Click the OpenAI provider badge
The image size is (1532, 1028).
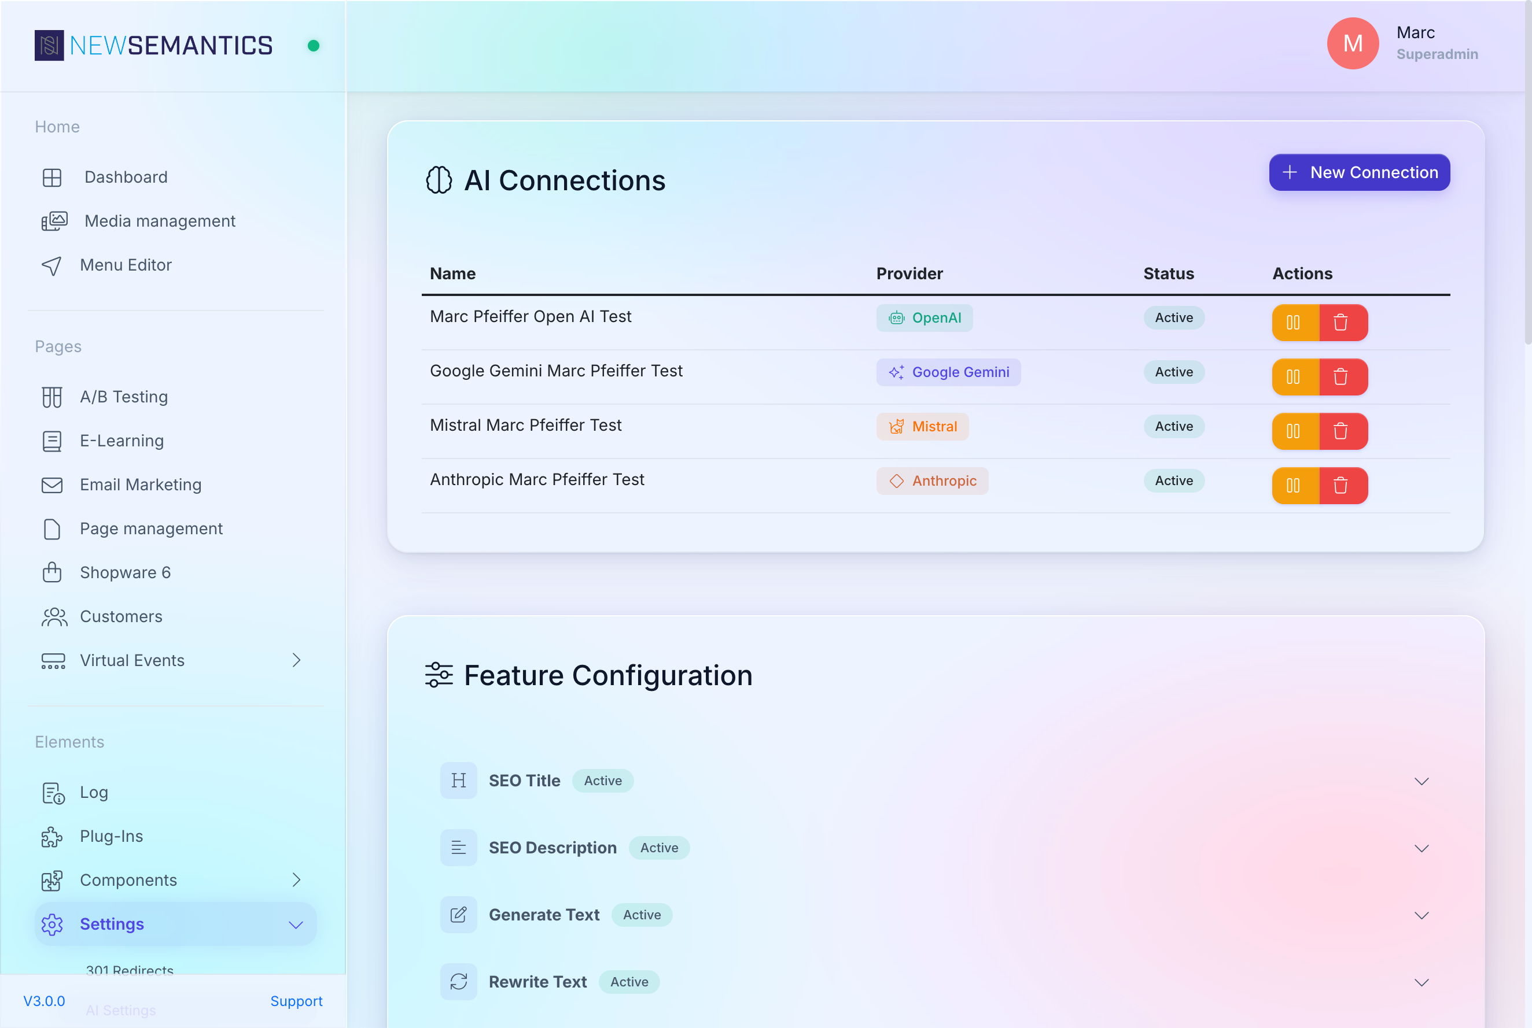coord(925,318)
